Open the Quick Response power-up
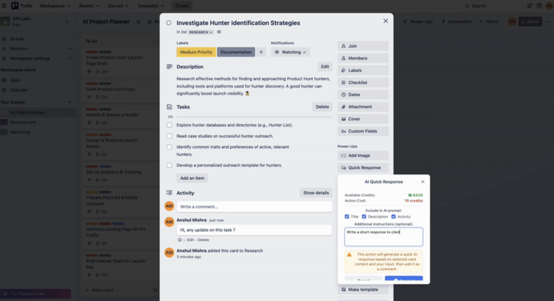Screen dimensions: 554x301 [363, 168]
